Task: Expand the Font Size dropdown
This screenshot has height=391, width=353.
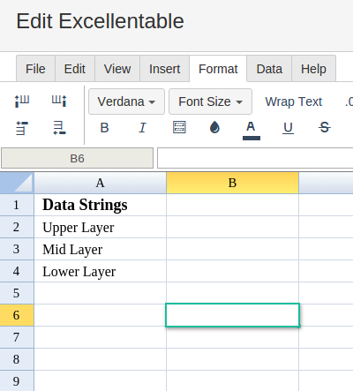Action: [x=210, y=102]
